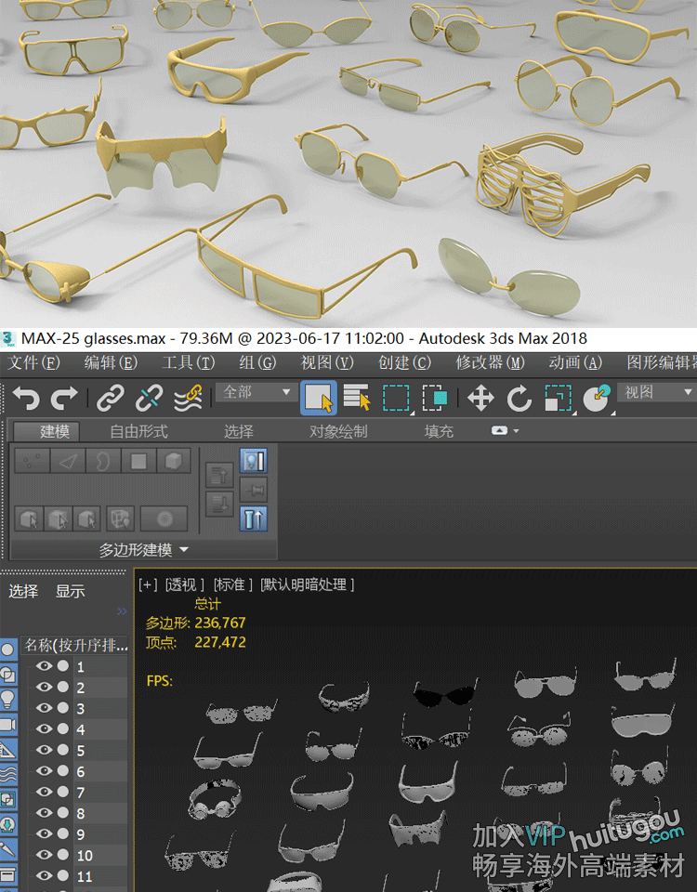Toggle visibility of object 7
This screenshot has height=892, width=697.
click(44, 793)
